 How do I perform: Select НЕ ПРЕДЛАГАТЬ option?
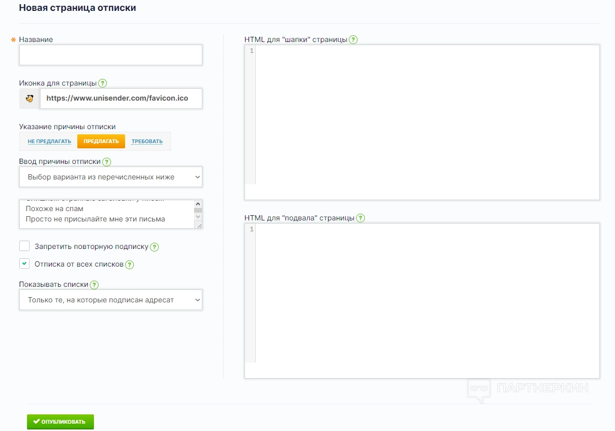click(49, 142)
